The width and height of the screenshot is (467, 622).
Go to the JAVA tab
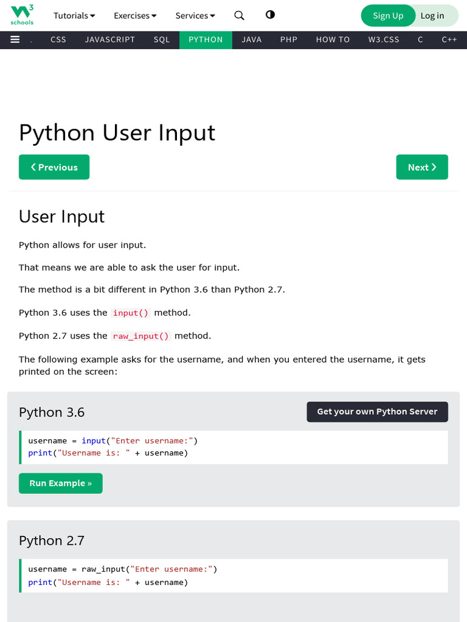point(251,39)
